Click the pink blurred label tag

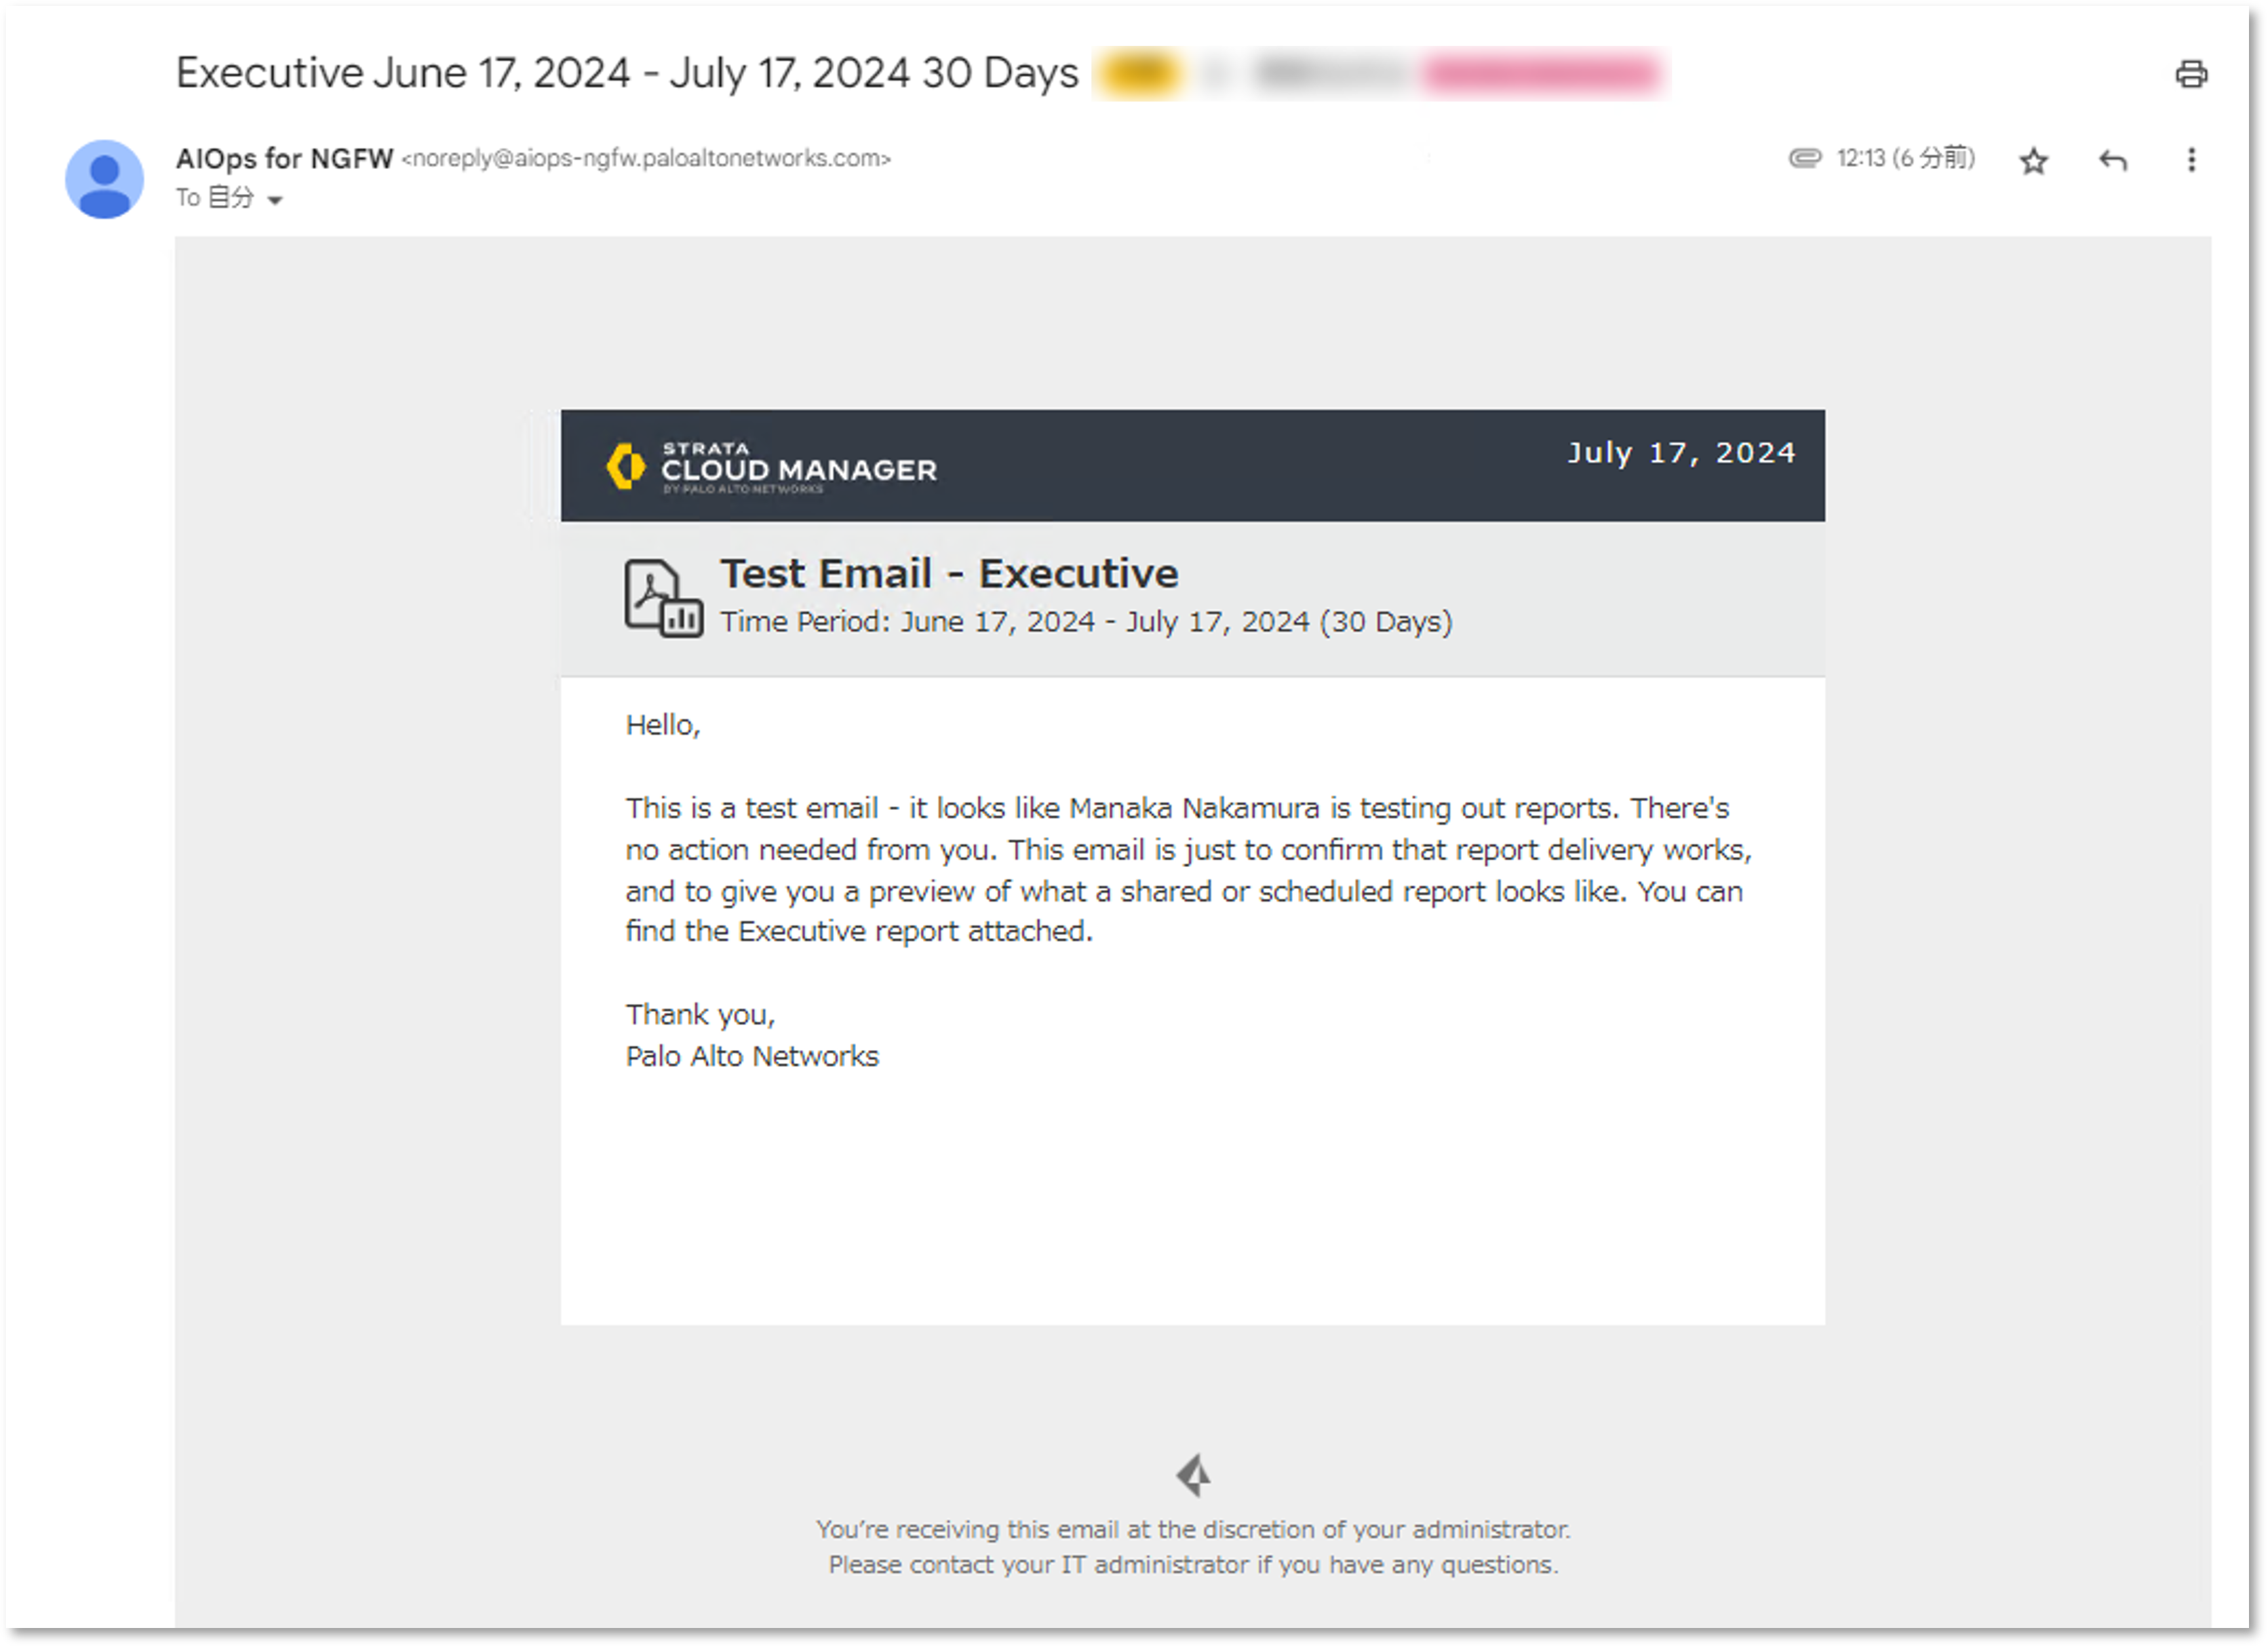[1542, 73]
